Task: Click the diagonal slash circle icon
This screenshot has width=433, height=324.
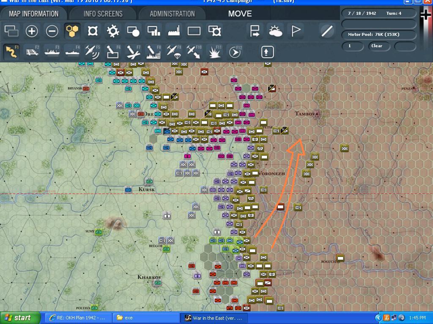Action: pos(327,31)
